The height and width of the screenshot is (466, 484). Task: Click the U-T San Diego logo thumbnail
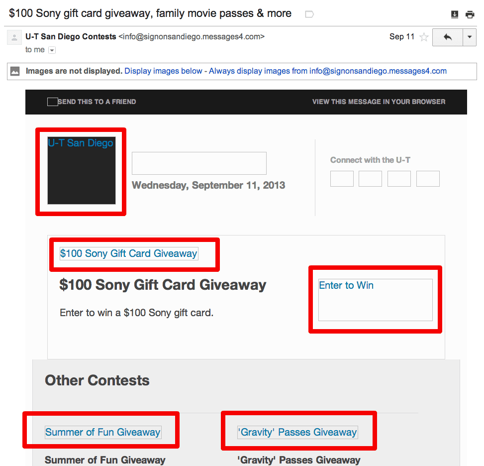[x=81, y=170]
